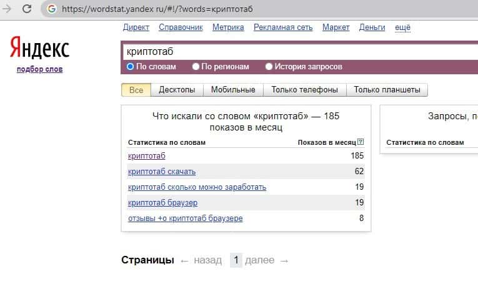Click the browser reload icon

pos(27,9)
